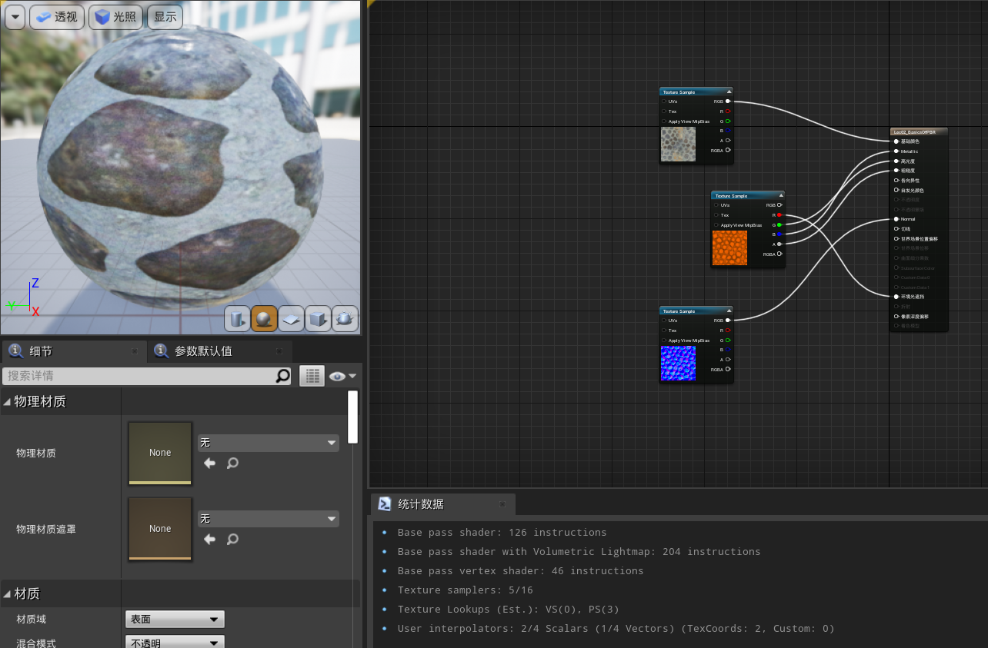This screenshot has width=988, height=648.
Task: Open the viewport options arrow menu
Action: [x=15, y=17]
